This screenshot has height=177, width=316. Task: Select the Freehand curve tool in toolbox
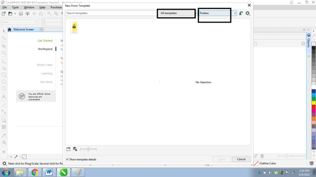point(4,61)
